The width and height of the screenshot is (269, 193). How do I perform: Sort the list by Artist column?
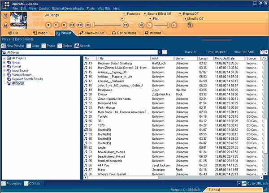coord(162,58)
